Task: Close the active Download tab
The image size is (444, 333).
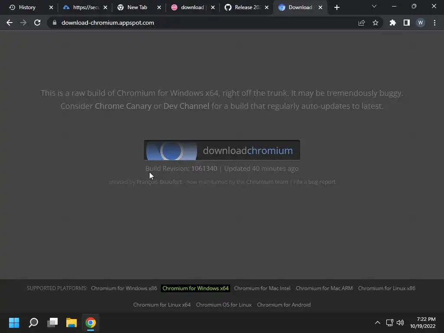Action: (x=320, y=7)
